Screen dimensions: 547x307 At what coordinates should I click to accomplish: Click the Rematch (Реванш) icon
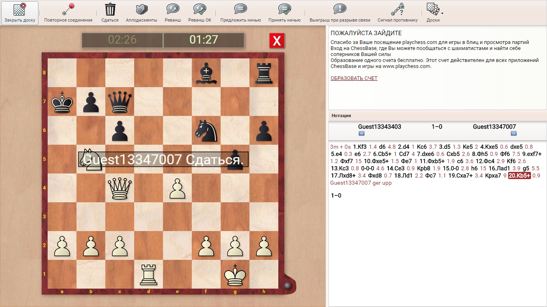(x=173, y=10)
